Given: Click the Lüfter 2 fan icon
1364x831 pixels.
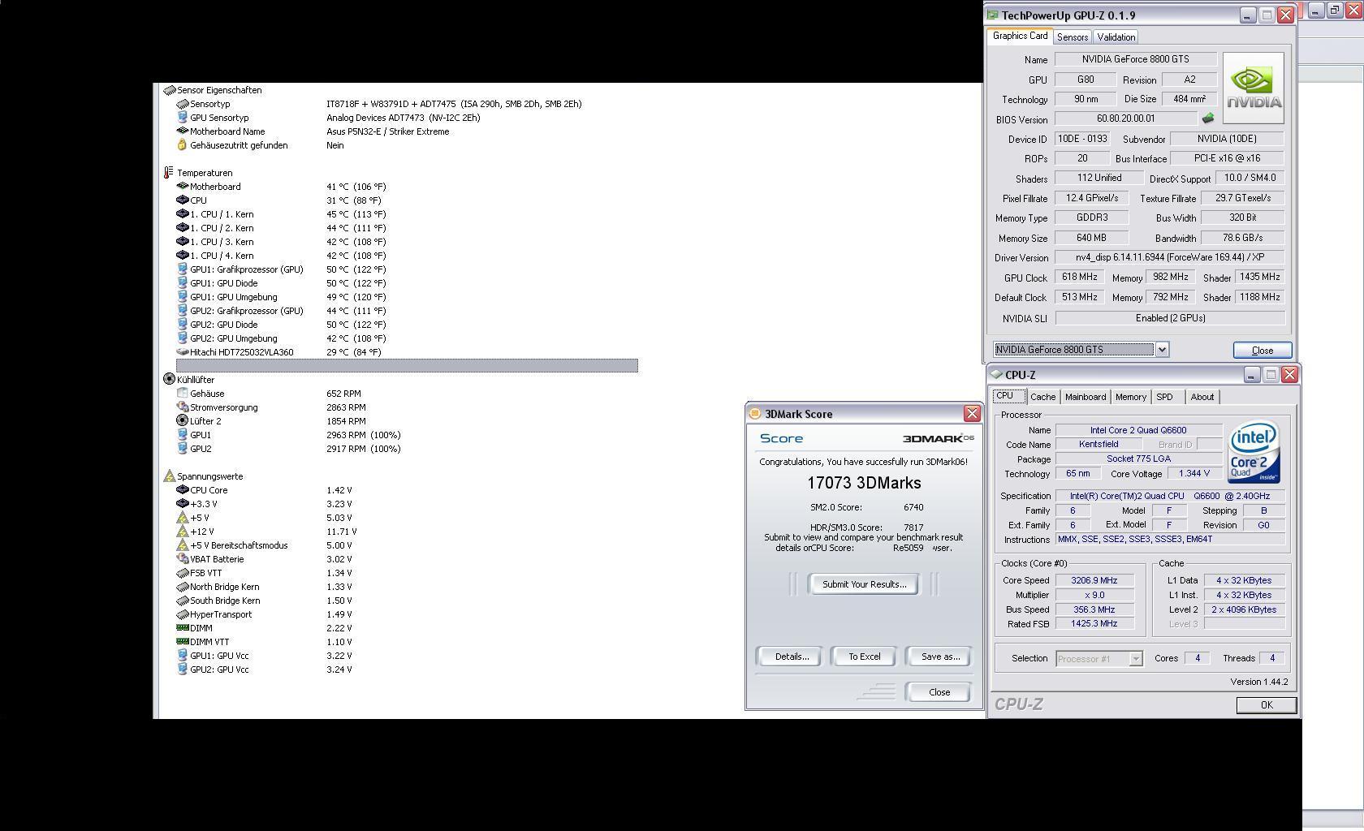Looking at the screenshot, I should point(182,421).
